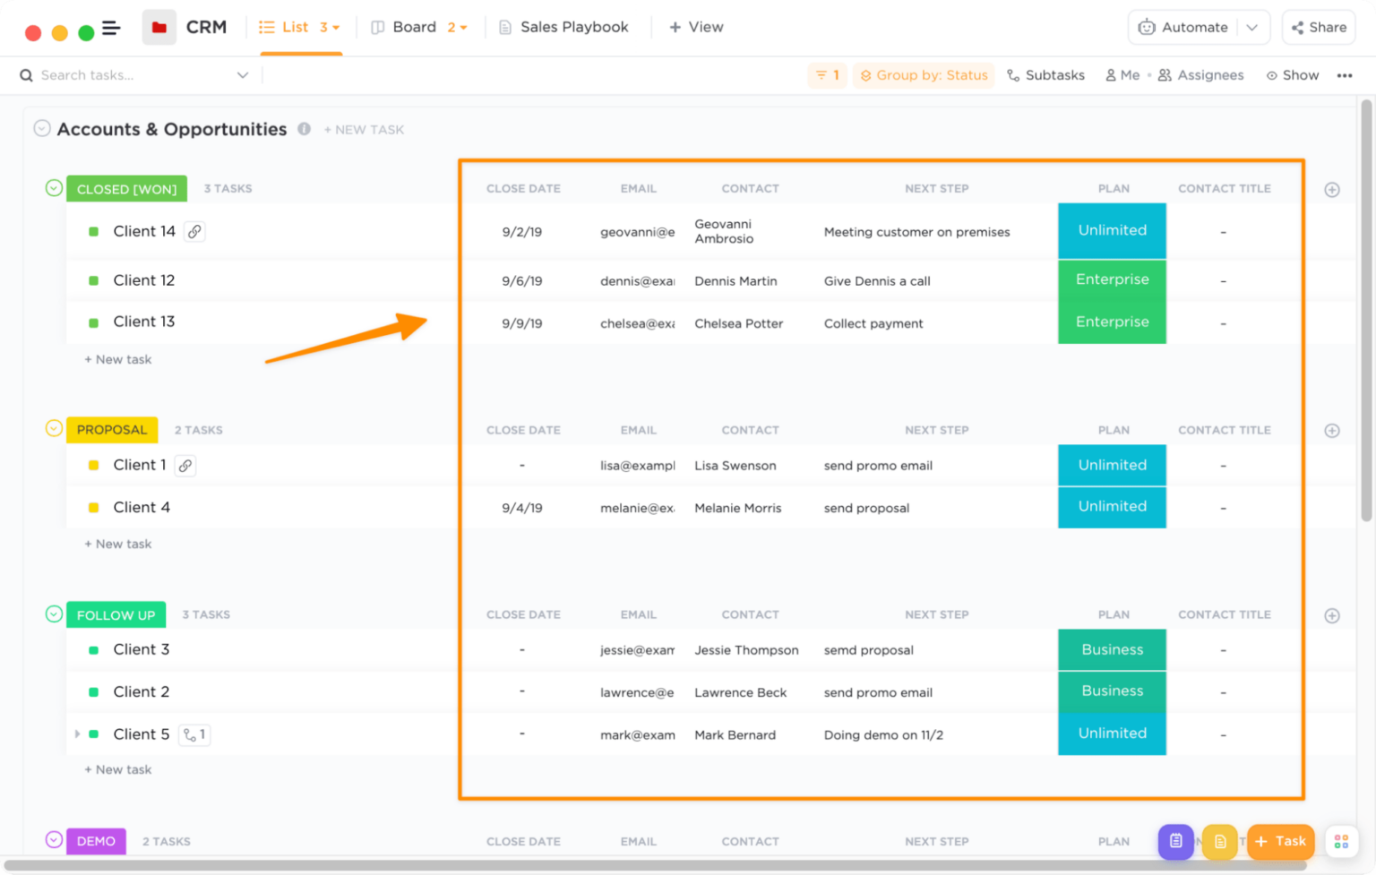This screenshot has width=1376, height=875.
Task: Toggle Subtasks display in the toolbar
Action: click(x=1045, y=75)
